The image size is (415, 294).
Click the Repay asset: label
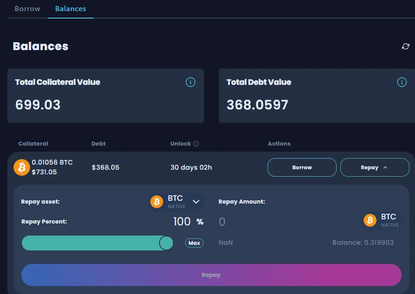point(40,202)
